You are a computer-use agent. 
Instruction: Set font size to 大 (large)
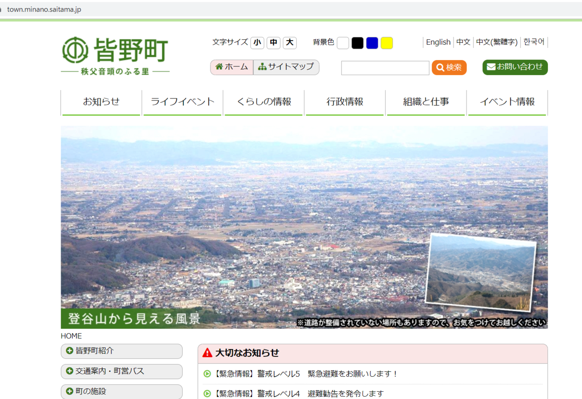290,43
